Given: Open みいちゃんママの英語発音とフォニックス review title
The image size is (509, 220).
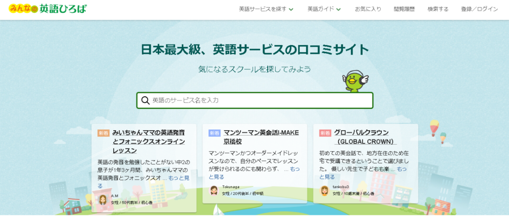Looking at the screenshot, I should [x=148, y=141].
